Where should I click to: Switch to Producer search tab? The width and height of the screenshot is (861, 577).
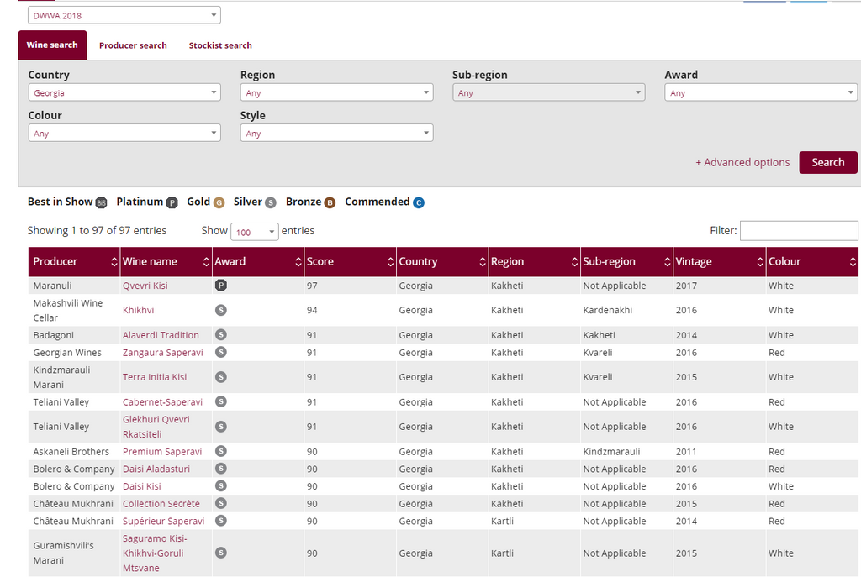[133, 45]
